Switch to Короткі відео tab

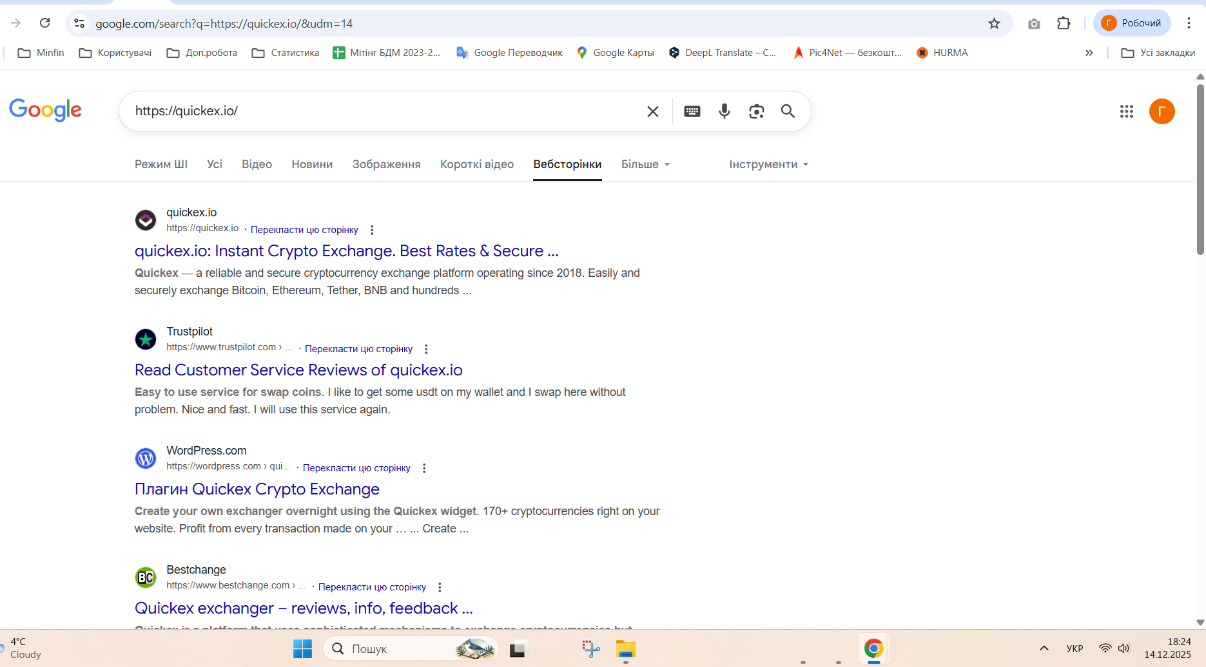tap(477, 164)
